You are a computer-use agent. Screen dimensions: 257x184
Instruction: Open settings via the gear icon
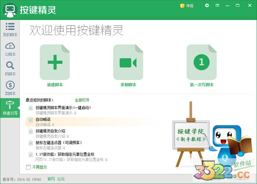click(207, 6)
